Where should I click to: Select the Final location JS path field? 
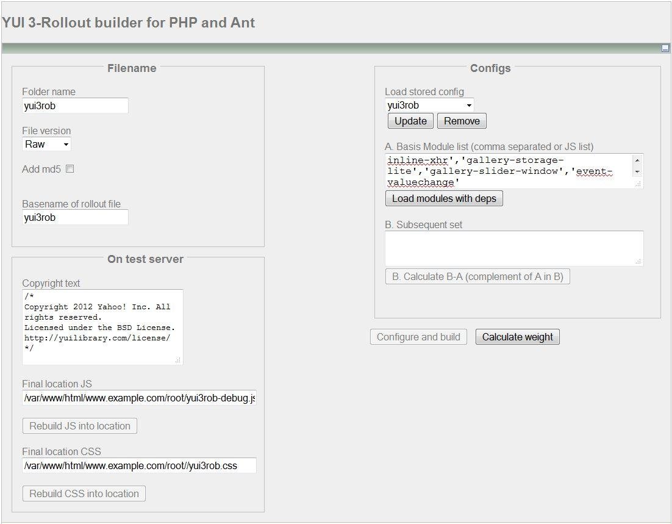[x=138, y=398]
